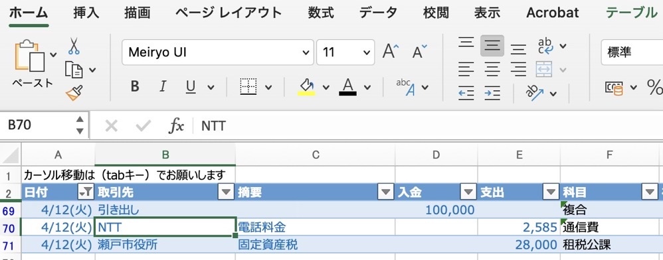663x260 pixels.
Task: Apply cell borders icon
Action: click(x=248, y=86)
